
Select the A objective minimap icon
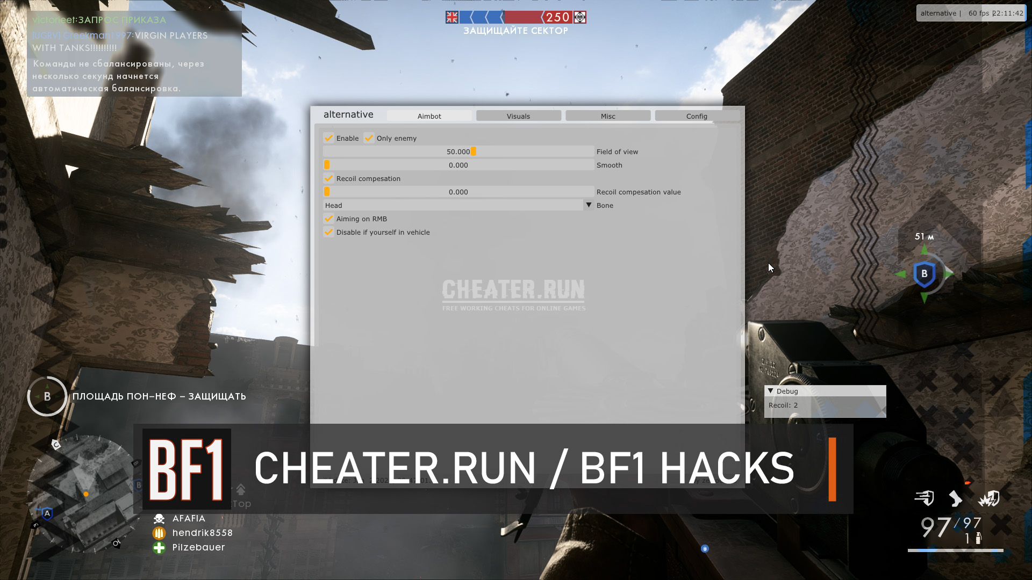click(47, 513)
